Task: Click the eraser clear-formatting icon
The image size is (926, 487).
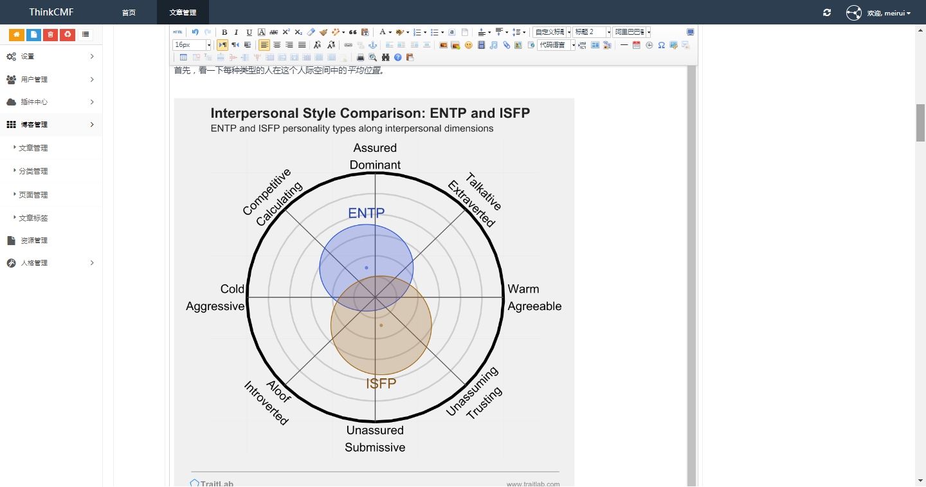Action: point(311,32)
